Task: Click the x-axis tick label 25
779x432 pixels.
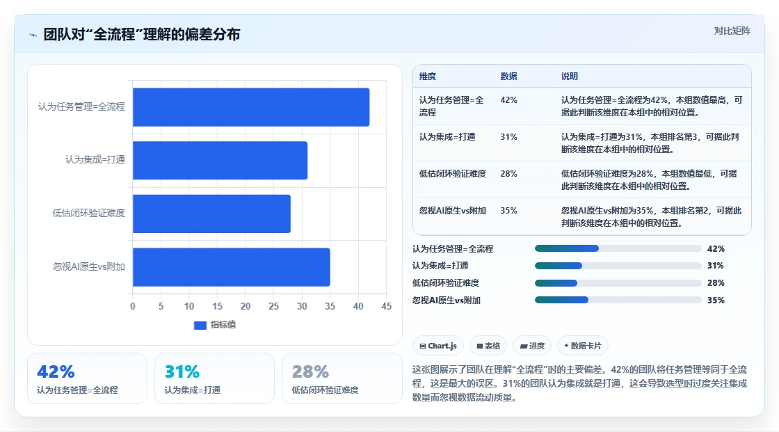Action: pyautogui.click(x=274, y=306)
